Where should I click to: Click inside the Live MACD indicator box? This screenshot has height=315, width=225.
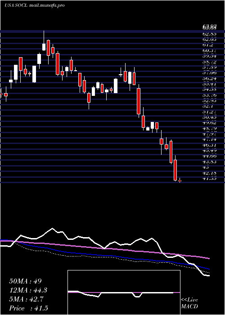(124, 292)
